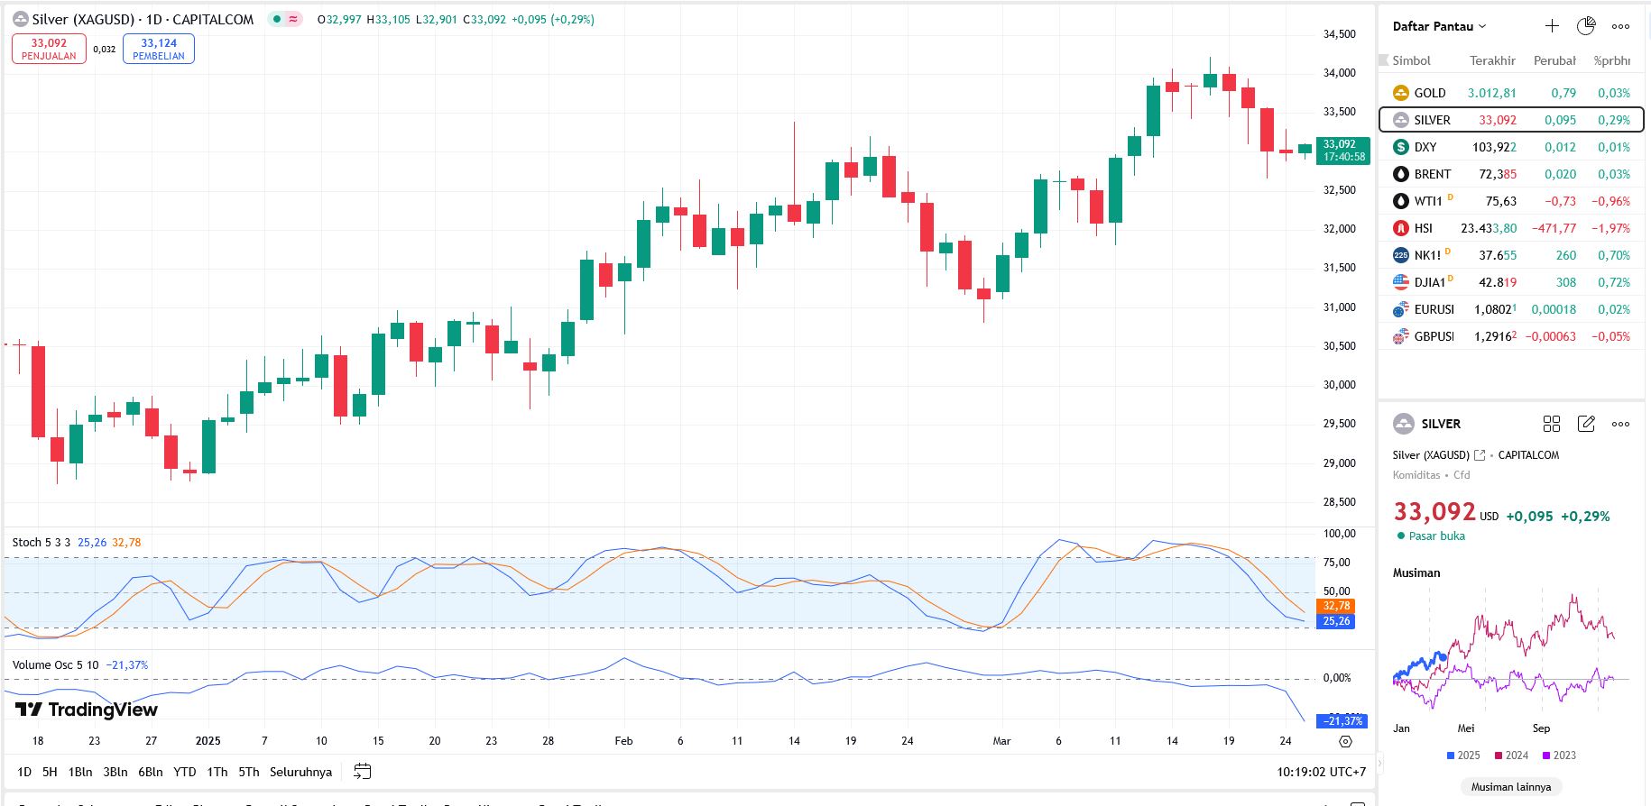Open chart settings gear on time axis
The image size is (1651, 806).
pyautogui.click(x=1345, y=741)
